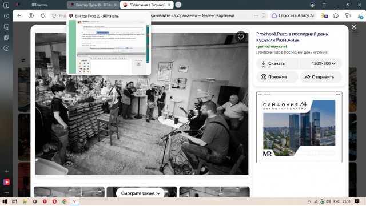
Task: Open the user profile avatar
Action: click(312, 5)
